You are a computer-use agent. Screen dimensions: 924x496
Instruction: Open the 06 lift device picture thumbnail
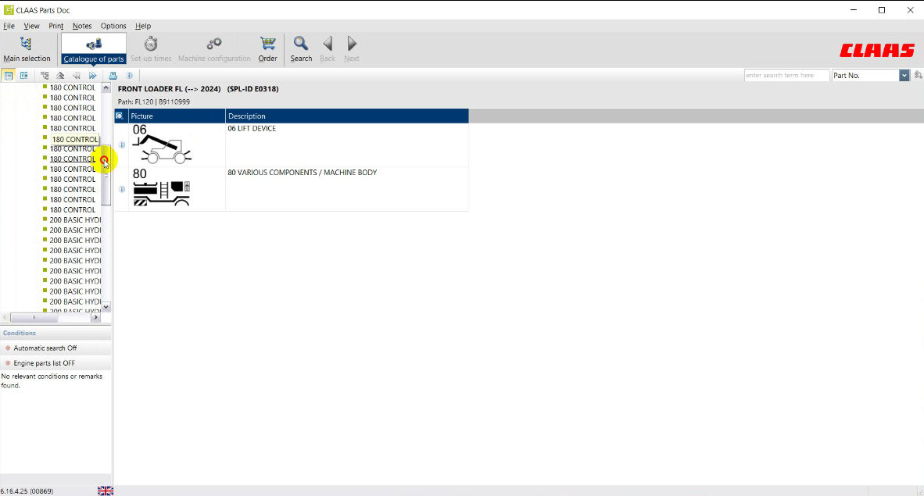162,145
